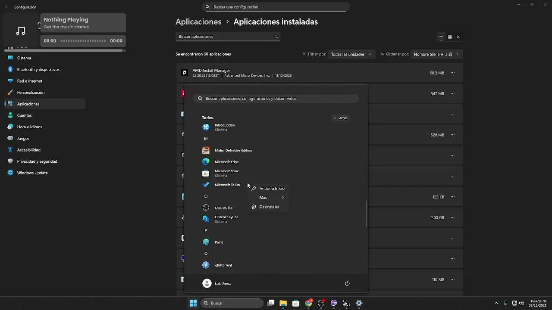Open OBS Studio from the taskbar
552x310 pixels.
pyautogui.click(x=321, y=303)
